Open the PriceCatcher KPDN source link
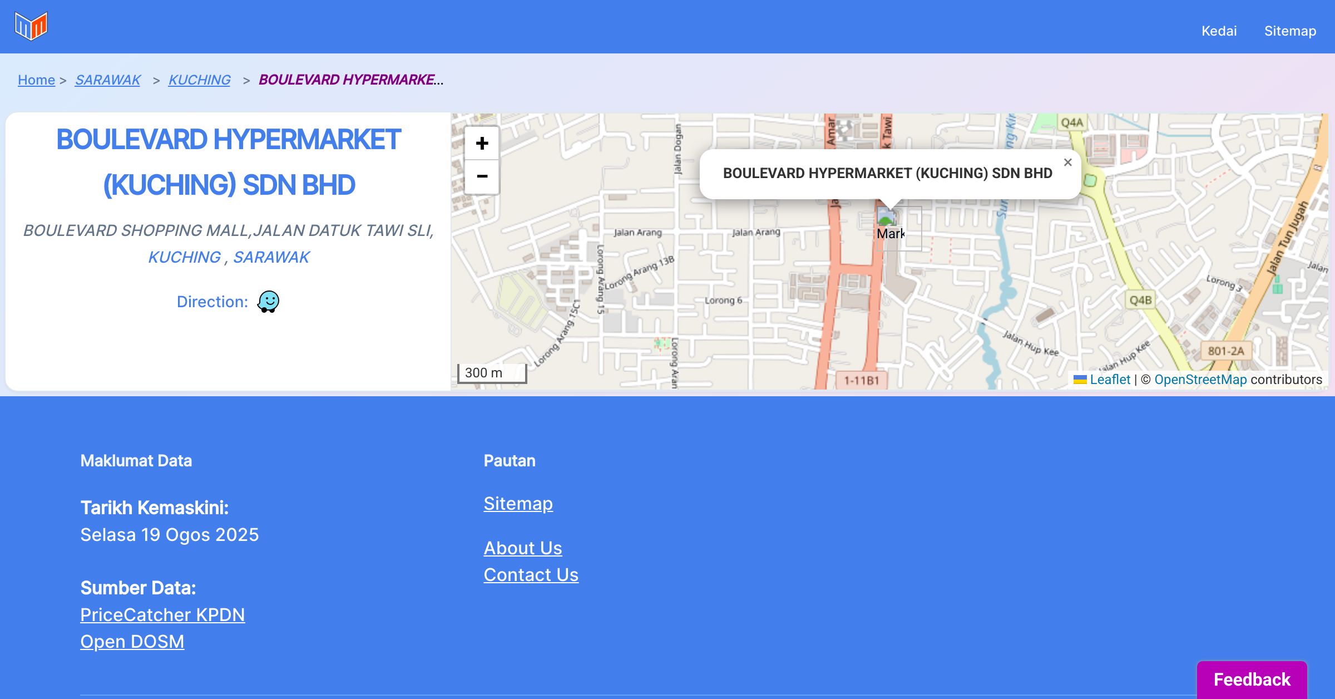Image resolution: width=1335 pixels, height=699 pixels. pyautogui.click(x=162, y=615)
